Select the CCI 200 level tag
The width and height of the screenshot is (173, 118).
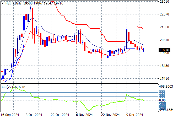pos(162,92)
